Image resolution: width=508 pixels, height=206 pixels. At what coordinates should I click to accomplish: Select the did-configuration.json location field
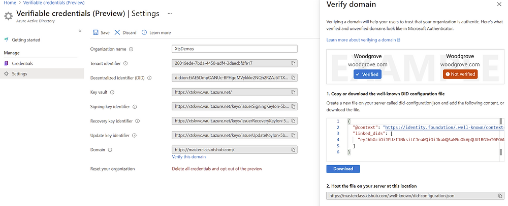[416, 196]
